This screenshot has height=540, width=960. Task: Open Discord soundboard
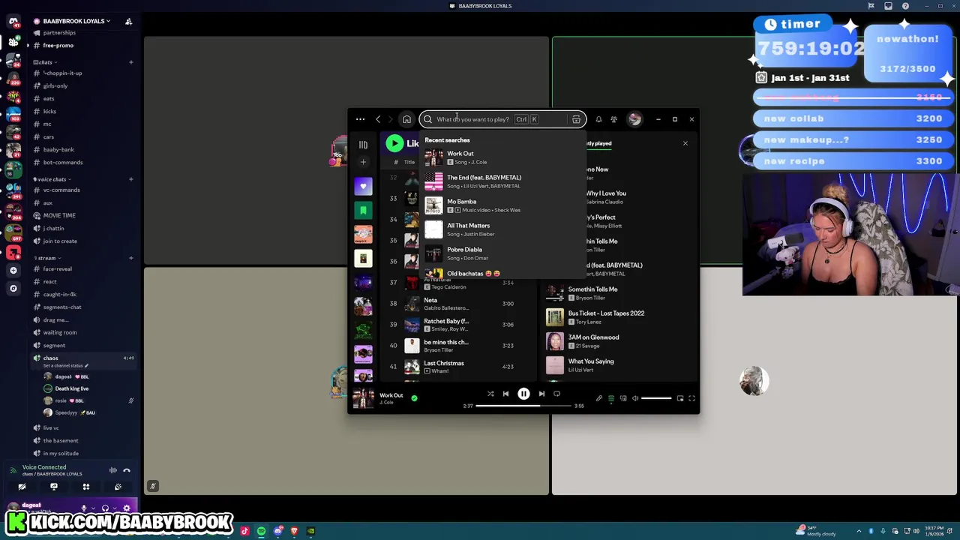[118, 487]
